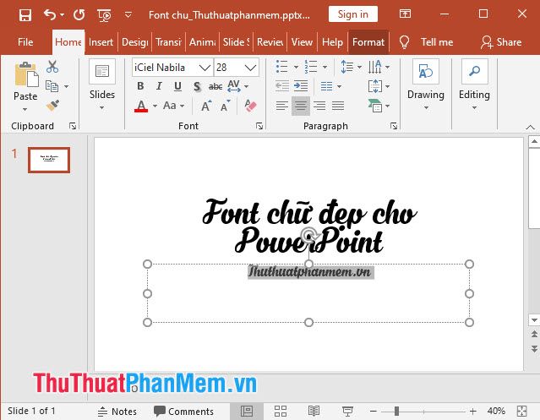The height and width of the screenshot is (420, 540).
Task: Copy selection with the Copy icon
Action: (52, 86)
